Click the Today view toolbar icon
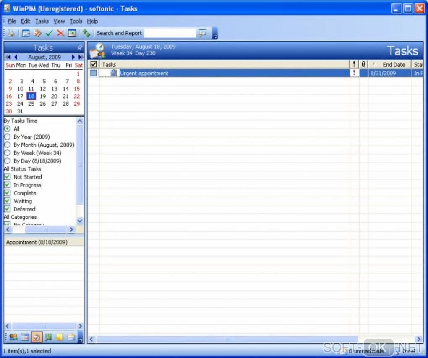Viewport: 428px width, 358px height. point(72,33)
